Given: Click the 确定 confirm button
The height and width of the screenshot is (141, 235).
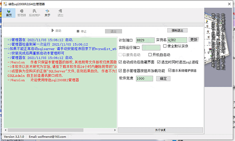Looking at the screenshot, I should [163, 78].
